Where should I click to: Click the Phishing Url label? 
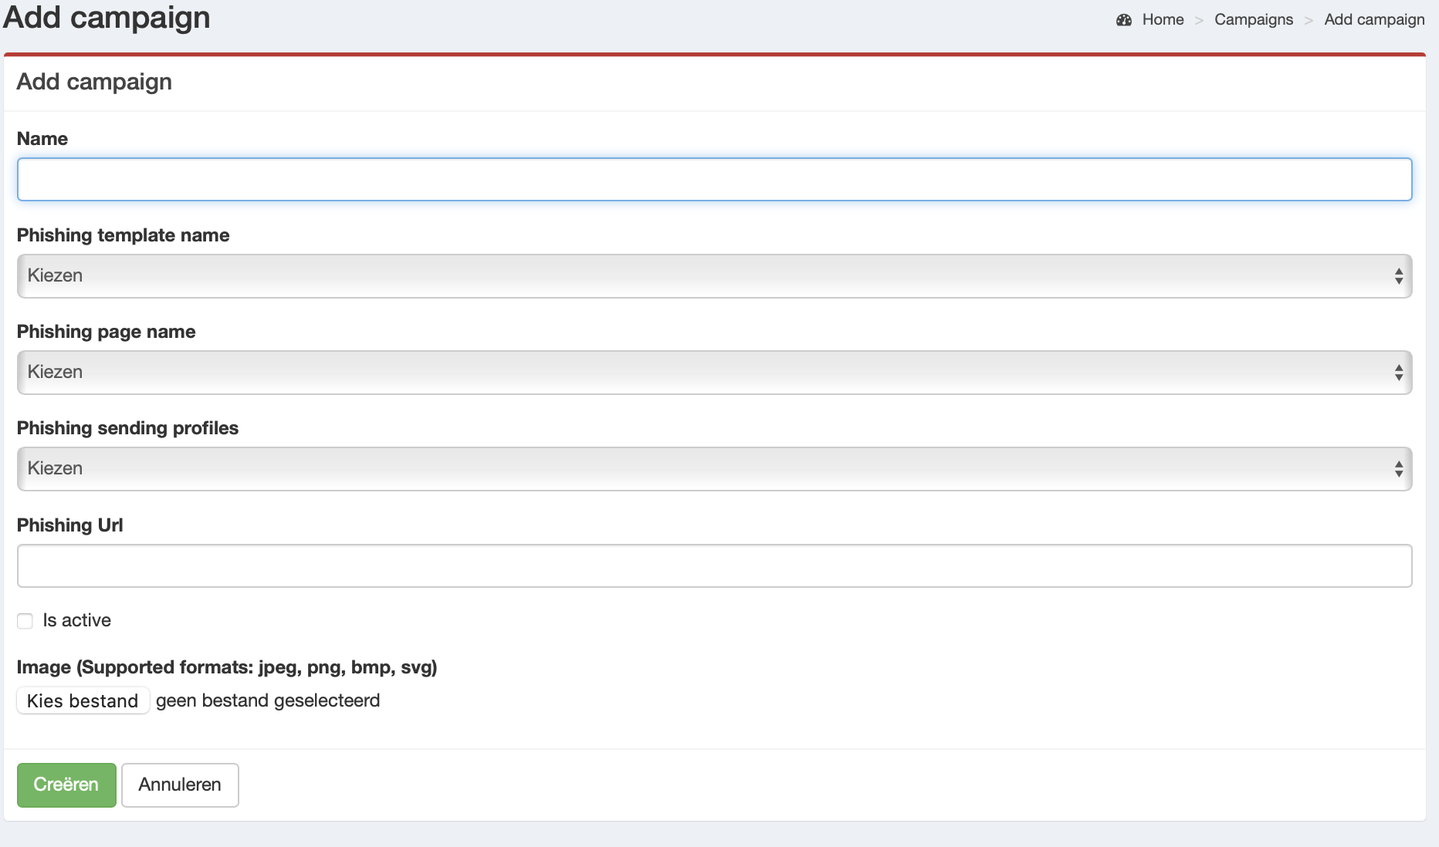(70, 525)
